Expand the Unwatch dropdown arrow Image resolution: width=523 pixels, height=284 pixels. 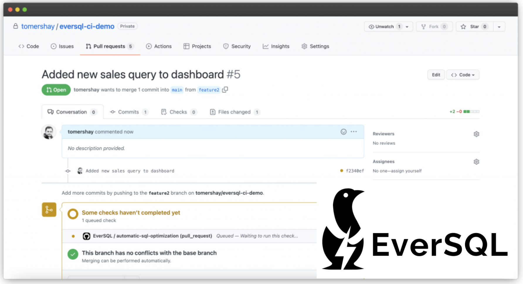tap(407, 27)
